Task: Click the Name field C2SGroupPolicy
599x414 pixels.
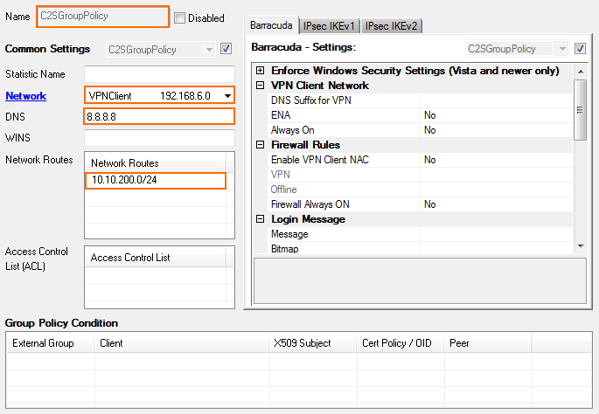Action: coord(102,17)
